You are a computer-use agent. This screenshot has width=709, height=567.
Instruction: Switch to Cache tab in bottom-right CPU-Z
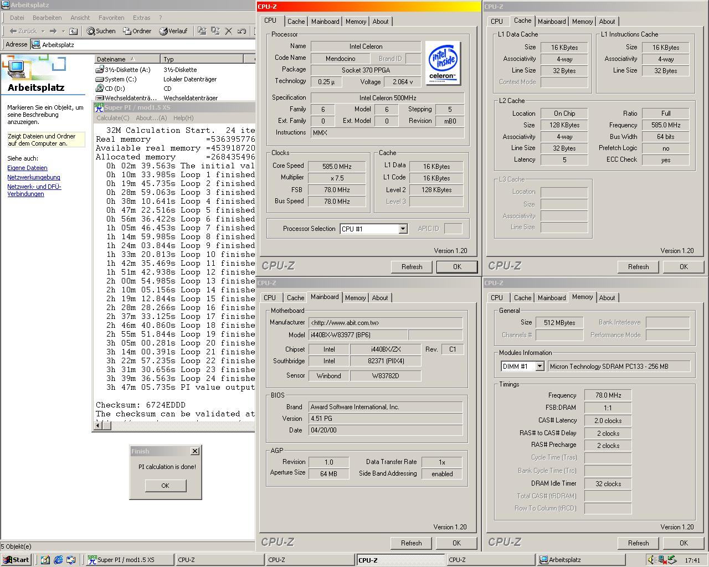pyautogui.click(x=522, y=298)
